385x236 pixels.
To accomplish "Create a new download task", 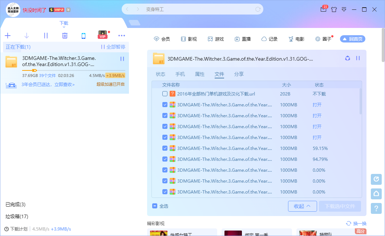I will click(x=8, y=36).
